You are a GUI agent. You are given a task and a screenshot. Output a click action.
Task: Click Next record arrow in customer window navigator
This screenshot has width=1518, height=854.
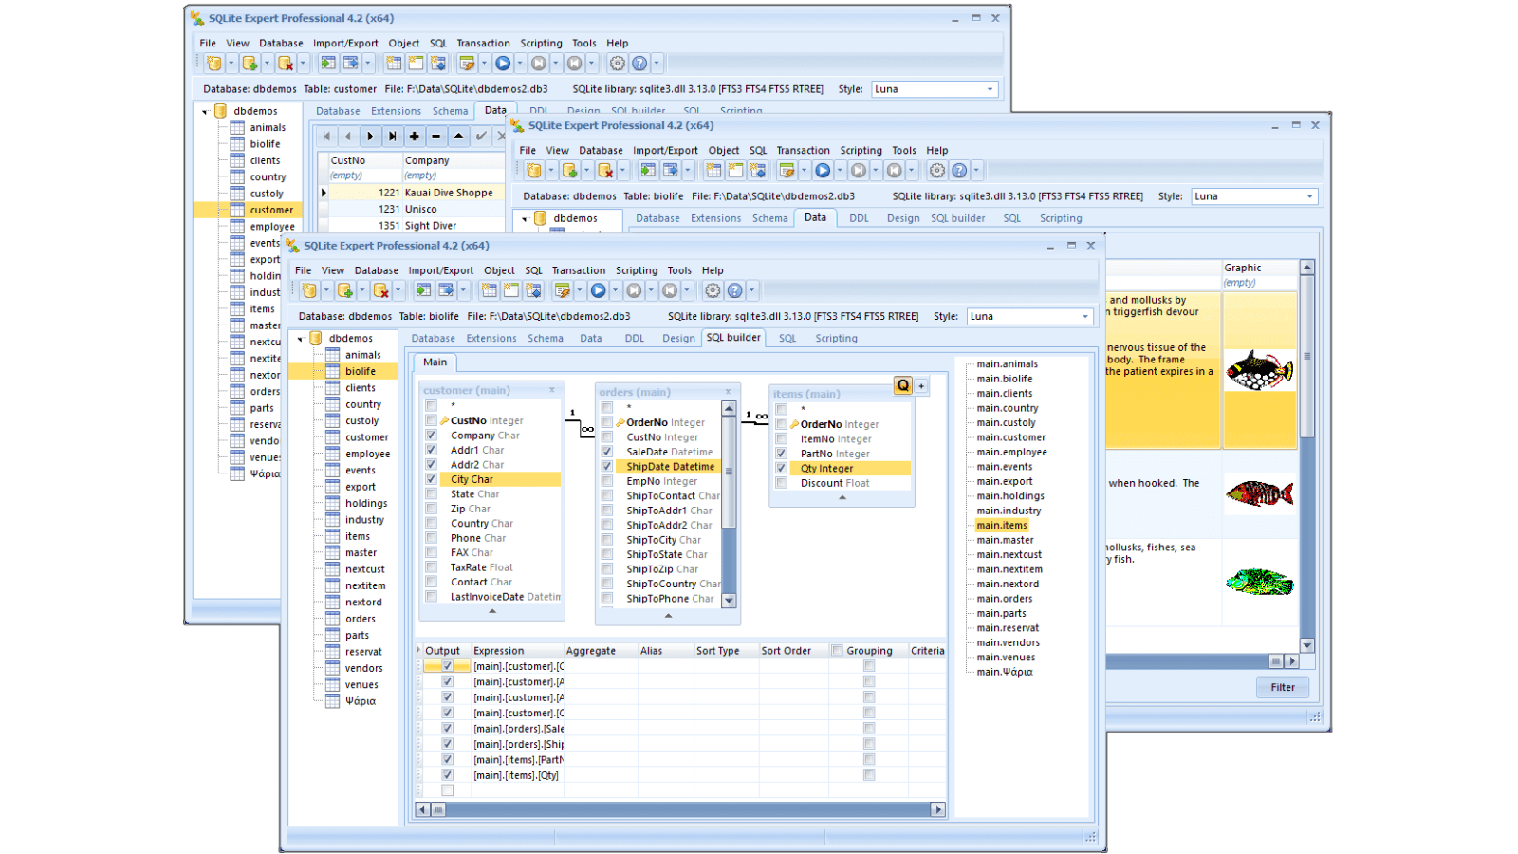coord(370,137)
